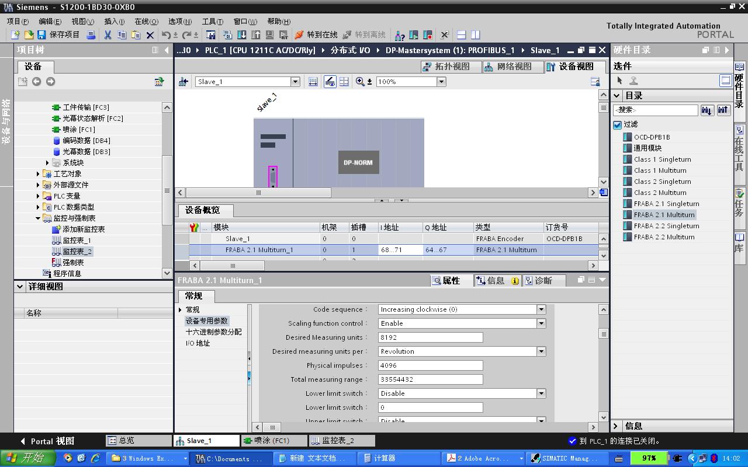
Task: Open the Code sequence dropdown
Action: pyautogui.click(x=541, y=309)
